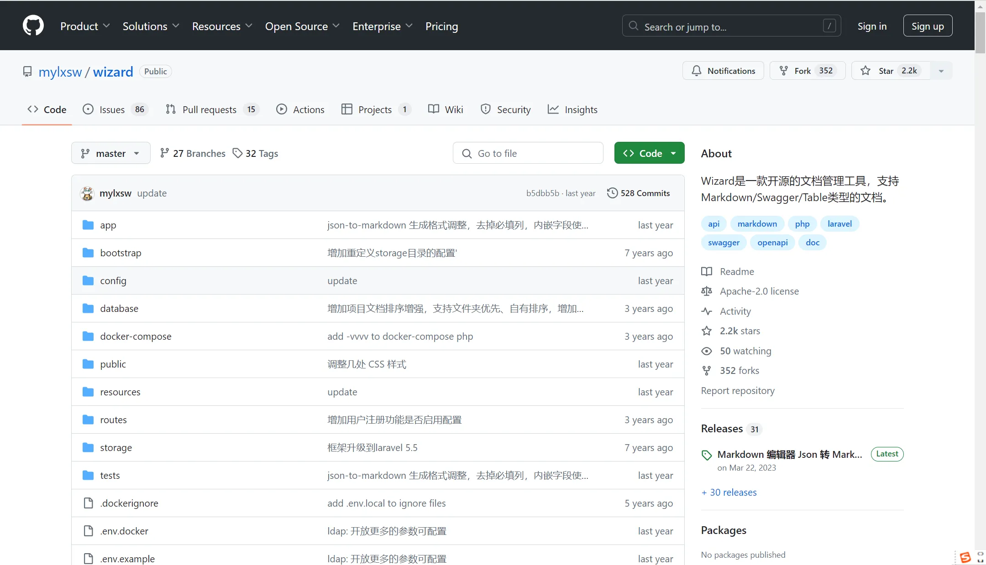
Task: Click the page vertical scrollbar
Action: pos(980,33)
